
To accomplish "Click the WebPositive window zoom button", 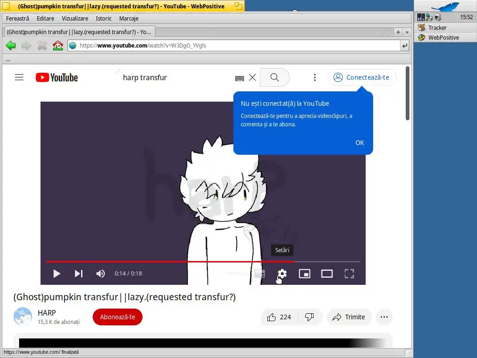I will (x=238, y=6).
